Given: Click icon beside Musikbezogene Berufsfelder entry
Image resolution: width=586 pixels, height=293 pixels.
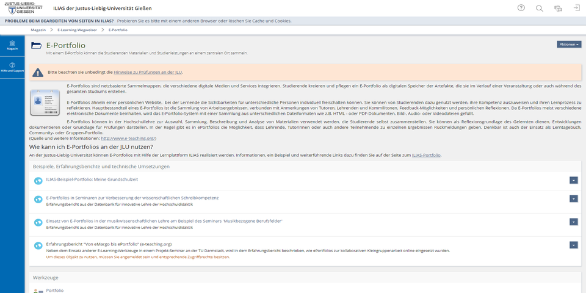Looking at the screenshot, I should click(x=38, y=222).
